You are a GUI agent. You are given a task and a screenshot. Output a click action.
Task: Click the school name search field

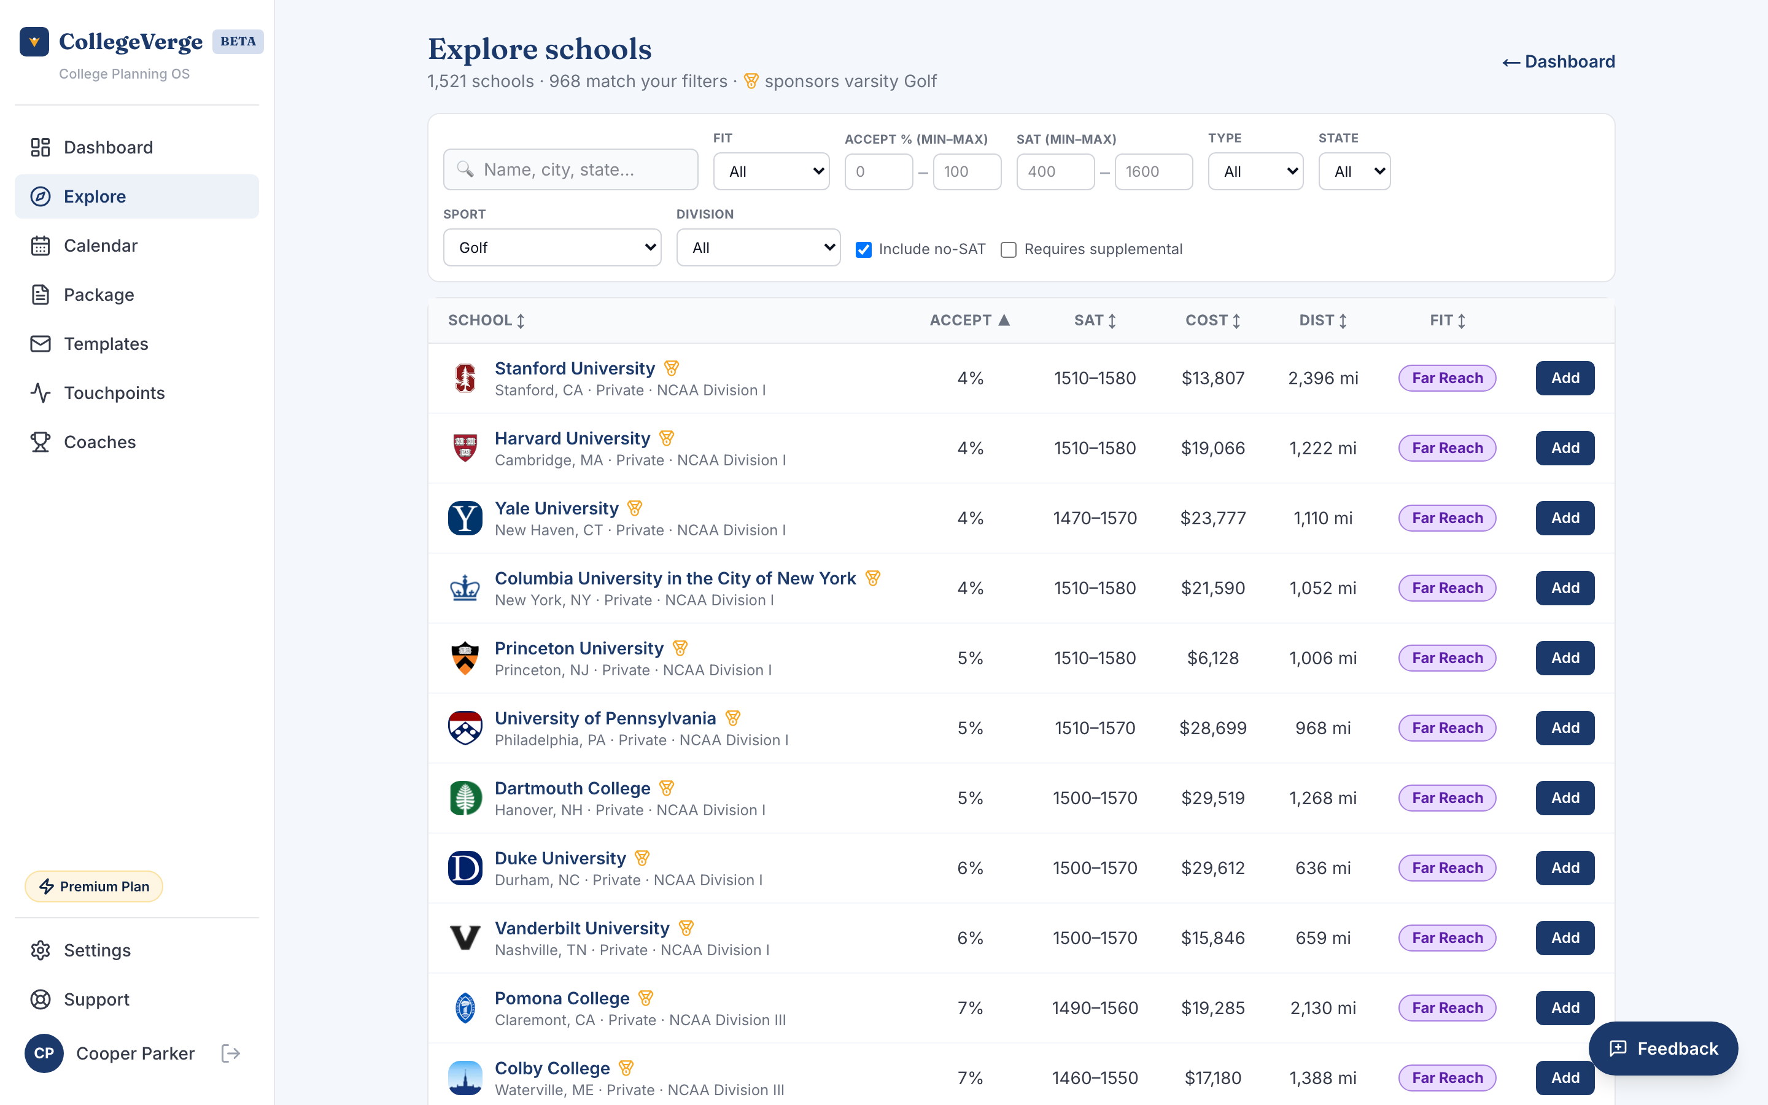click(570, 169)
